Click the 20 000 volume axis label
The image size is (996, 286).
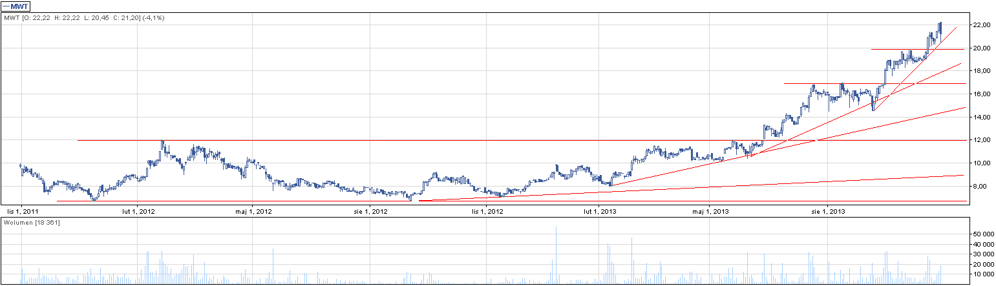point(984,264)
